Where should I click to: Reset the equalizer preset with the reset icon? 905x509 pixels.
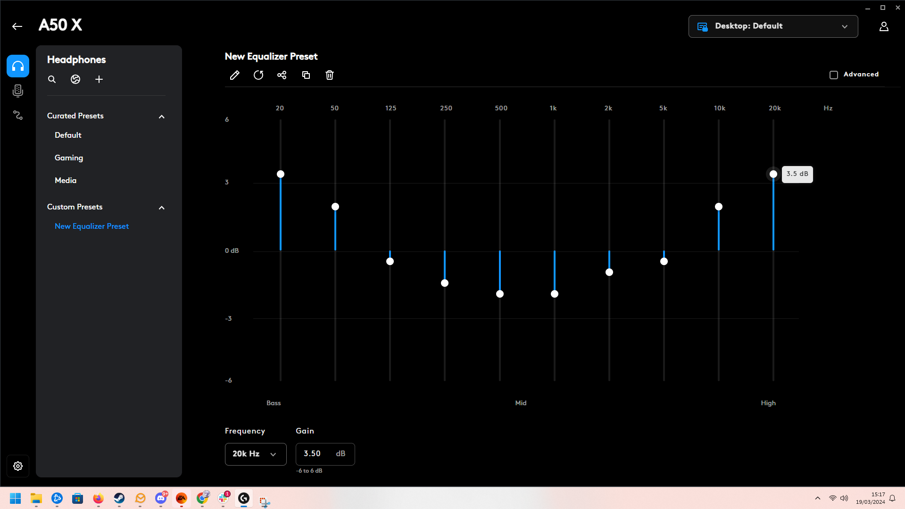point(258,75)
